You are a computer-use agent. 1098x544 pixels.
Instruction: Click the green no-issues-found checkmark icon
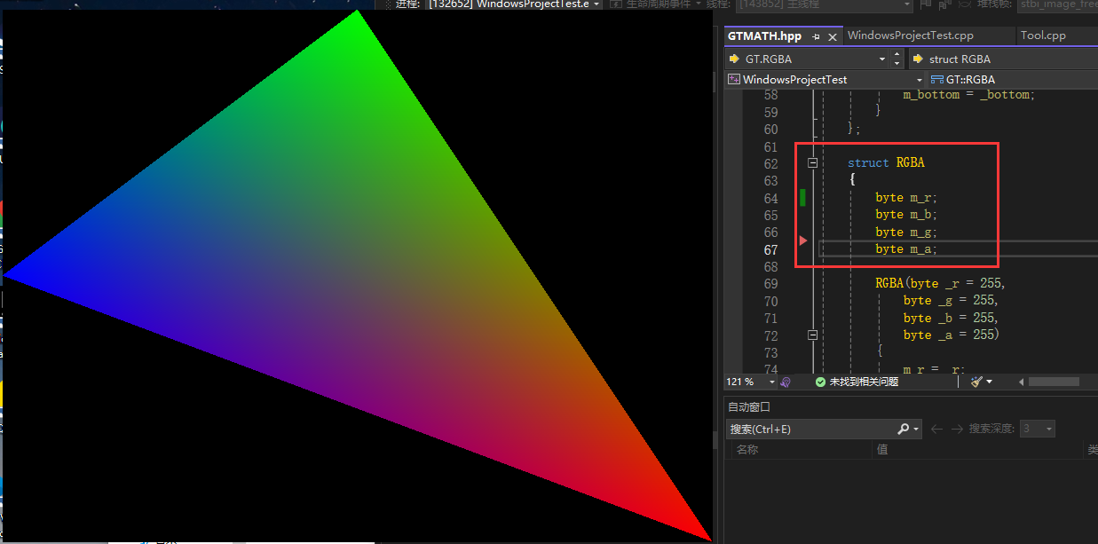tap(821, 382)
